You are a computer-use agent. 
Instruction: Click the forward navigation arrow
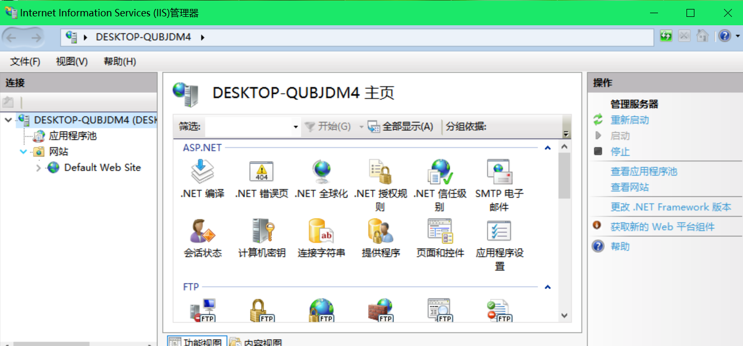(36, 37)
